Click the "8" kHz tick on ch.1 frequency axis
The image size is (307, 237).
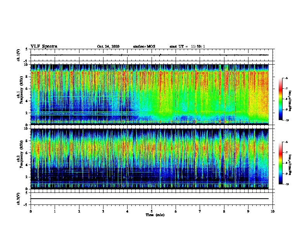click(x=27, y=77)
